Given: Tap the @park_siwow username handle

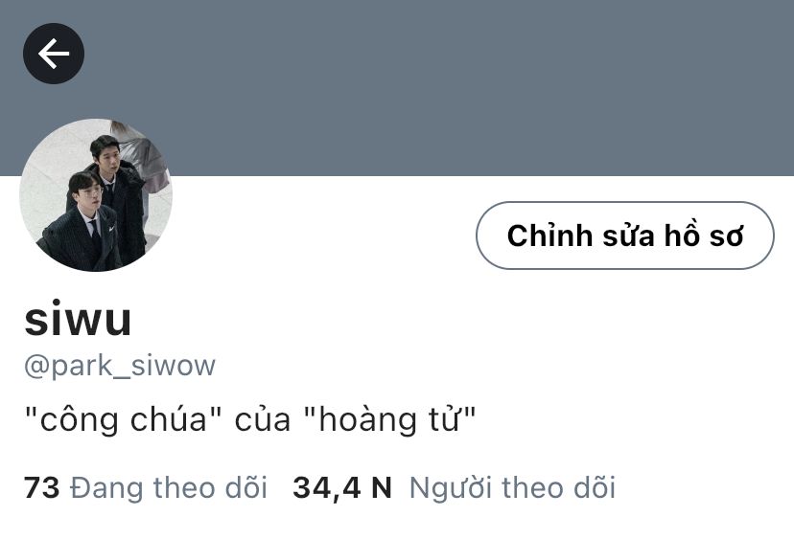Looking at the screenshot, I should point(120,366).
